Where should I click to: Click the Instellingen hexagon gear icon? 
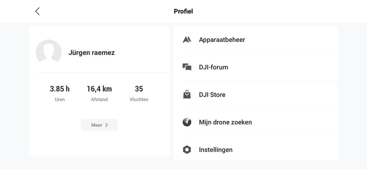(x=187, y=150)
